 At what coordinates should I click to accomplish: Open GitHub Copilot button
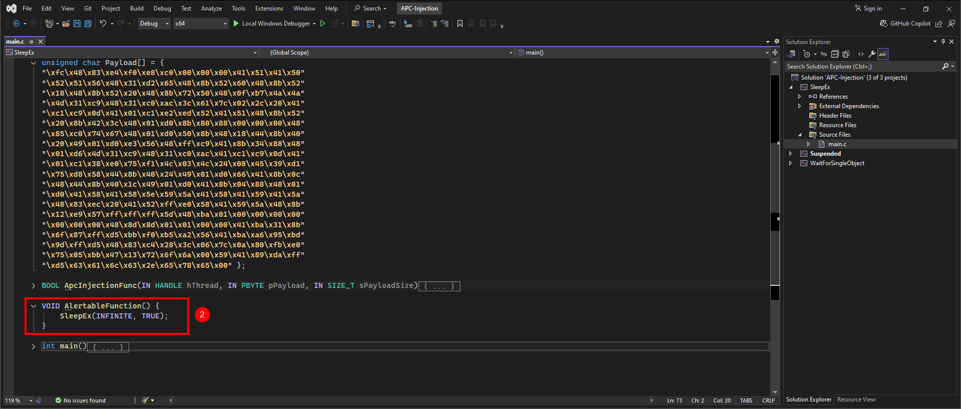(x=905, y=24)
